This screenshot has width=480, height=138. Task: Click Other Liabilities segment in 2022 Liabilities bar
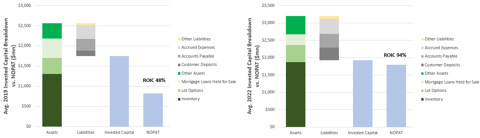[x=329, y=18]
